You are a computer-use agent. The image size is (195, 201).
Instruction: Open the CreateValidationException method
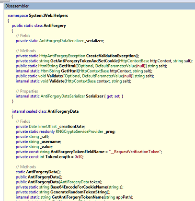click(x=111, y=56)
